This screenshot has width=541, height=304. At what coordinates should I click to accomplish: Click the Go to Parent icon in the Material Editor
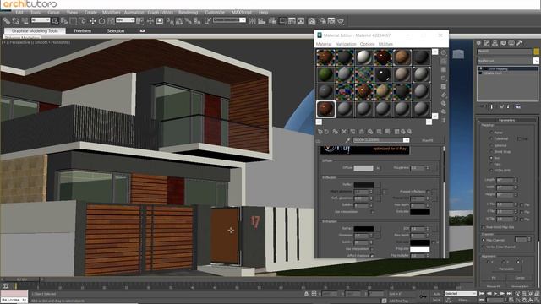pos(403,132)
